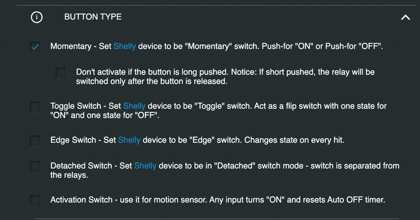Enable the long-push "Don't activate" checkbox
Screen dimensions: 420x220
point(61,72)
